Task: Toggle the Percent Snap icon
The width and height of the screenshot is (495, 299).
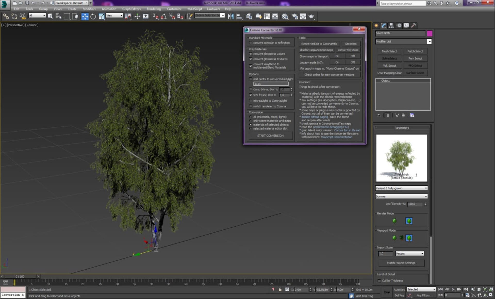Action: point(172,16)
